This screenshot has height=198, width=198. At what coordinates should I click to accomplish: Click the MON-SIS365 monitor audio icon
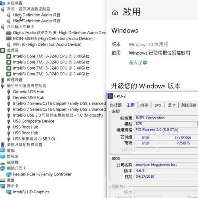coord(9,38)
